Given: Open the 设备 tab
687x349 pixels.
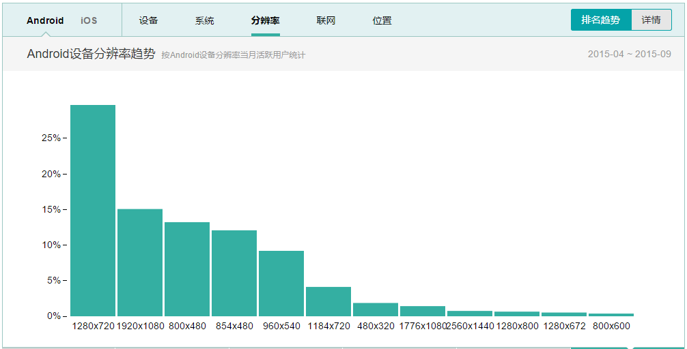Looking at the screenshot, I should [x=148, y=20].
